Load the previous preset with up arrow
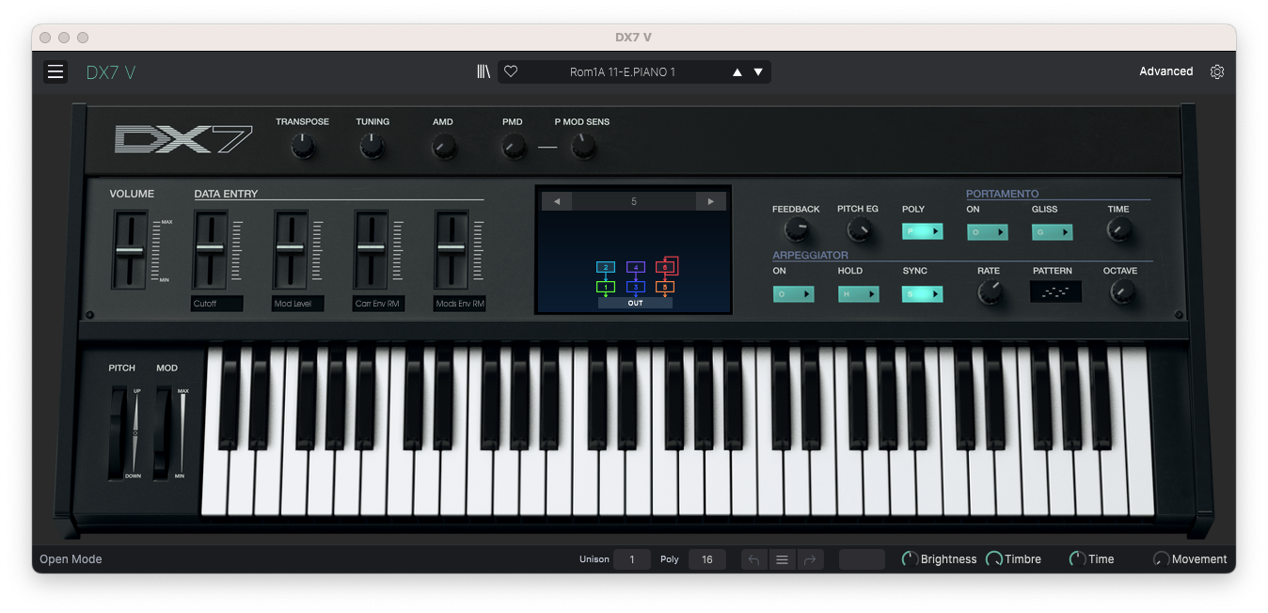 click(x=737, y=72)
